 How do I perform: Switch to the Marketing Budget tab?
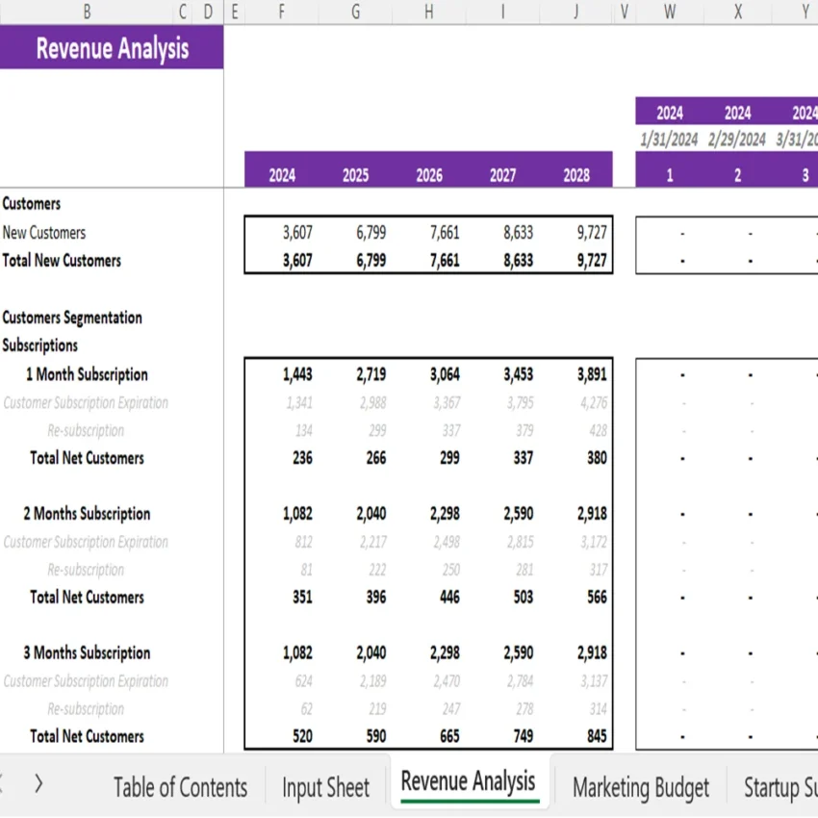(x=641, y=787)
